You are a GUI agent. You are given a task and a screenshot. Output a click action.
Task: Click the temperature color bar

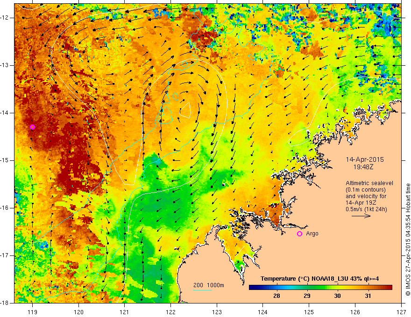tap(320, 288)
